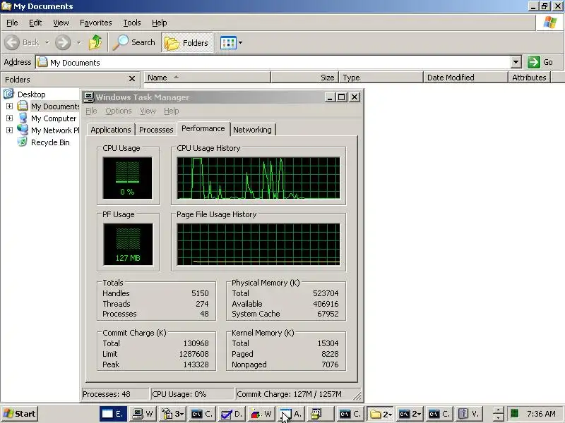Click Commit Charge Limit value 1287608
Viewport: 565px width, 423px height.
coord(194,354)
